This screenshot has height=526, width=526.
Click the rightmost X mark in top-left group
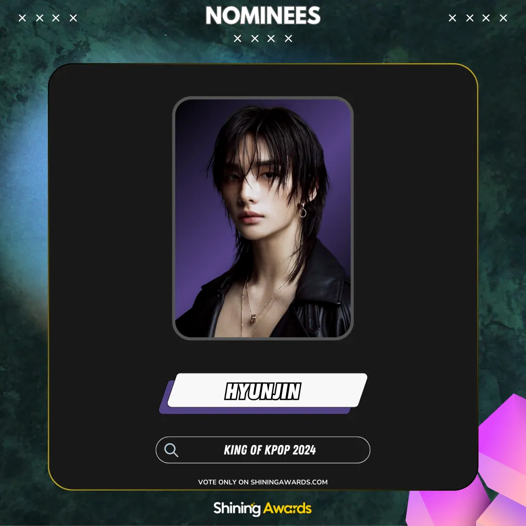point(73,18)
